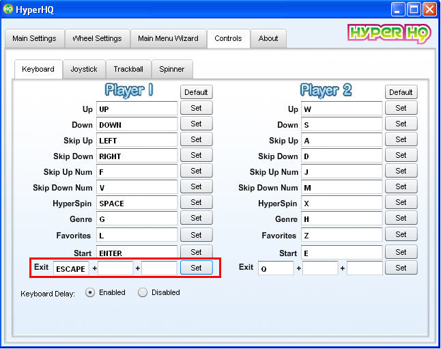Click Player 1 Start field ENTER
Viewport: 441px width, 349px height.
pyautogui.click(x=137, y=252)
